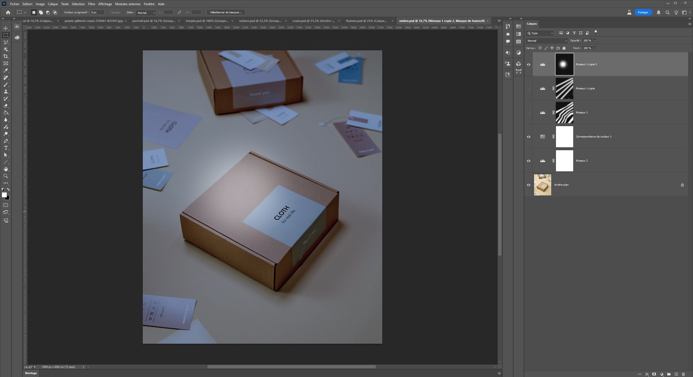Image resolution: width=693 pixels, height=377 pixels.
Task: Show the Niveaux 1 copie layer
Action: click(x=529, y=88)
